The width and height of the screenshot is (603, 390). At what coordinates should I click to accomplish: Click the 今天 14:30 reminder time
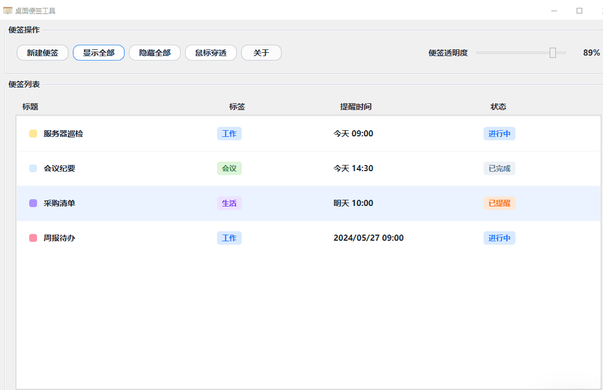tap(353, 168)
